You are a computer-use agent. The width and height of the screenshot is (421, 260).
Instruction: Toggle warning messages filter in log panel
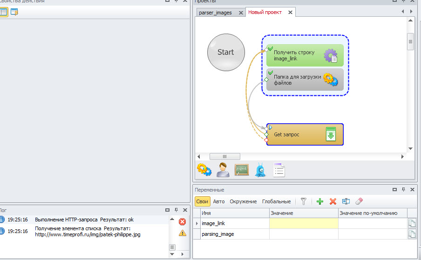[182, 233]
